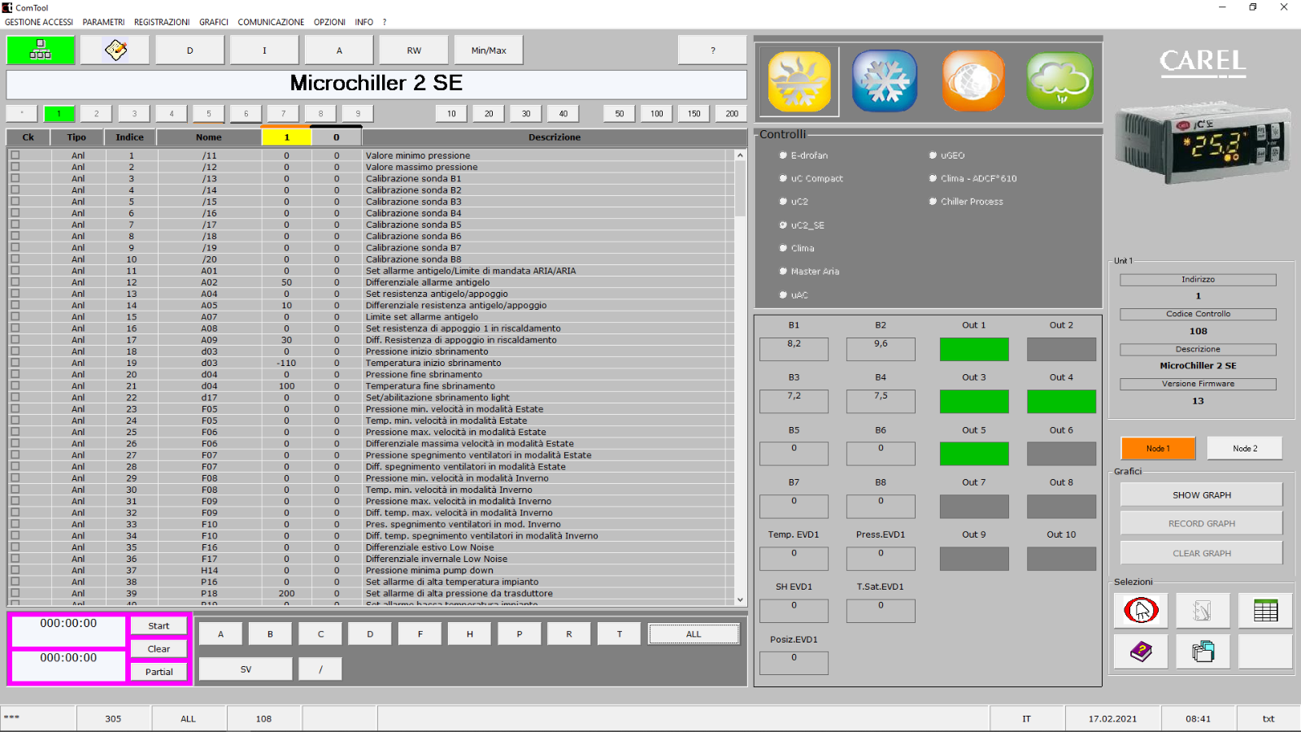Image resolution: width=1301 pixels, height=732 pixels.
Task: Click the pencil edit icon button
Action: pos(115,50)
